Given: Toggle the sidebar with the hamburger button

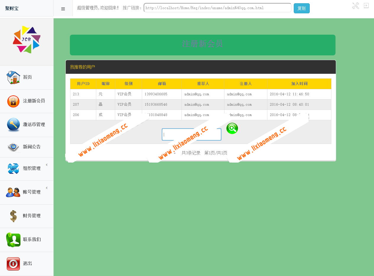Looking at the screenshot, I should (x=63, y=9).
